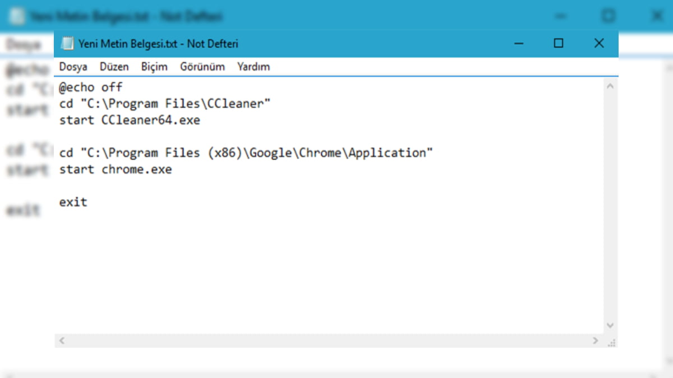Click the vertical scrollbar down arrow

pyautogui.click(x=611, y=325)
